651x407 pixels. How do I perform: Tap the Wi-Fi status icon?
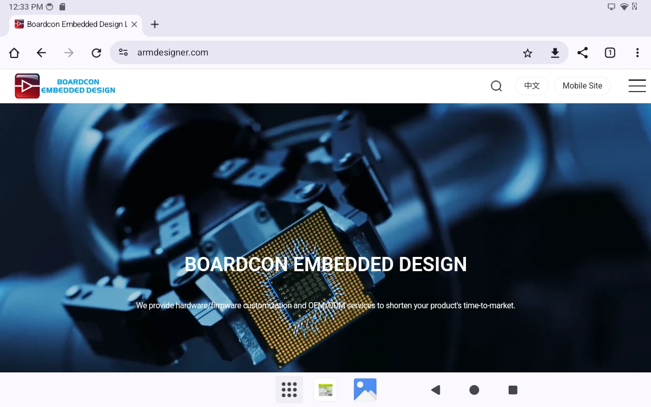pos(624,7)
